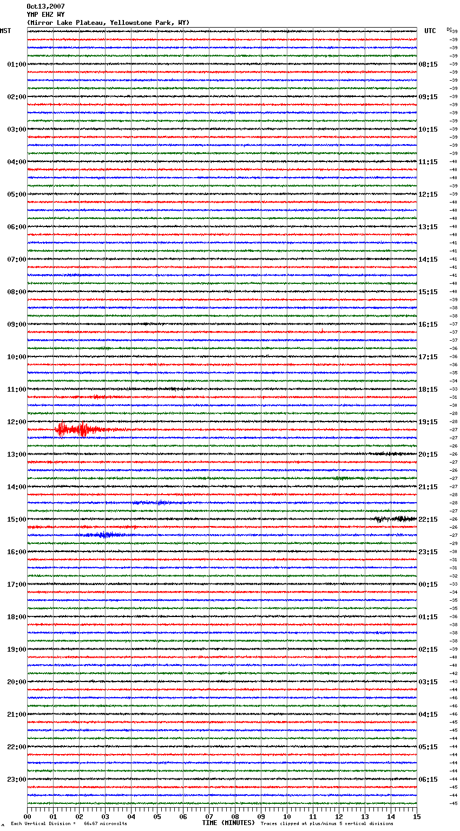This screenshot has width=460, height=831.
Task: Click the 01:00 MST time label
Action: pos(17,64)
